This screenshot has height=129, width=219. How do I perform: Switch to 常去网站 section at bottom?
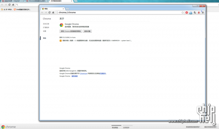(x=115, y=128)
